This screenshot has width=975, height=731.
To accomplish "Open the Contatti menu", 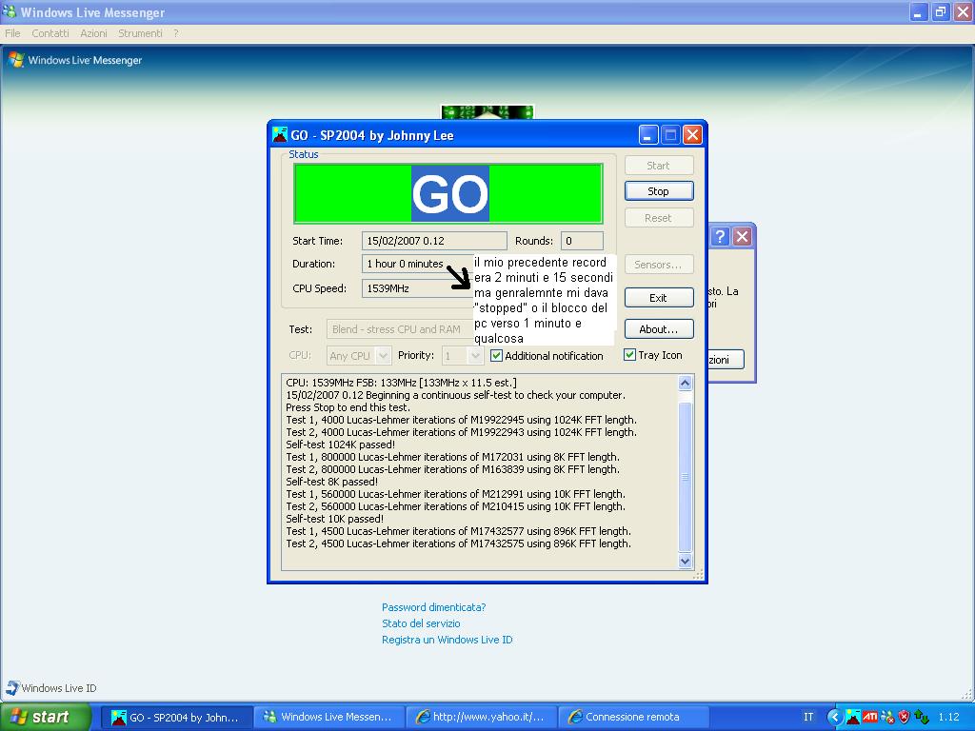I will point(50,33).
